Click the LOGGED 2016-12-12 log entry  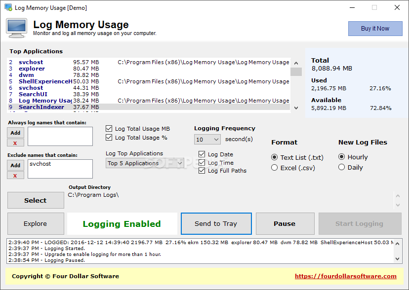201,242
